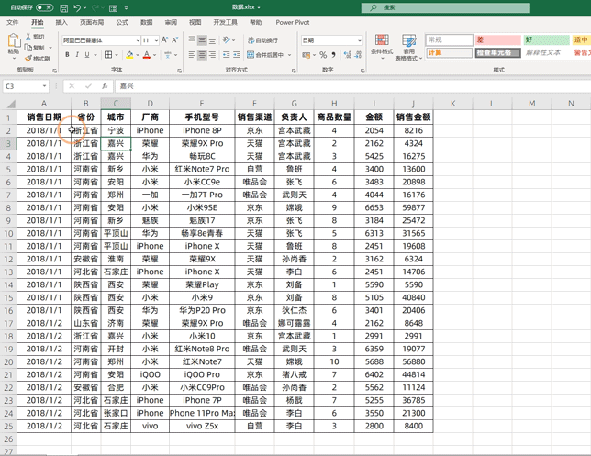Select the Format Painter (格式刷) brush
Viewport: 591px width, 456px height.
(x=28, y=58)
